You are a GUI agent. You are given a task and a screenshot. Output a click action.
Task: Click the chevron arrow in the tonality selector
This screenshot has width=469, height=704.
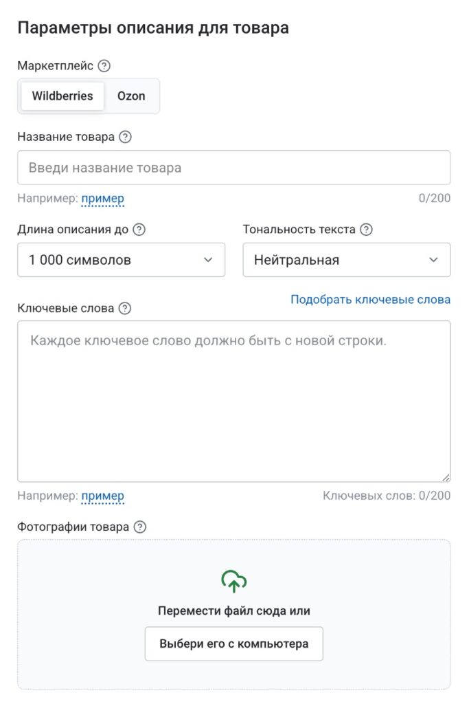coord(433,260)
